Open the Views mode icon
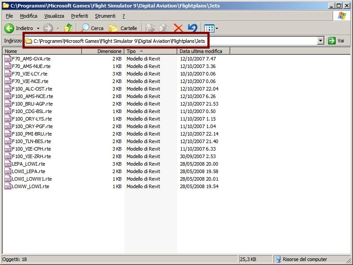 click(x=209, y=28)
